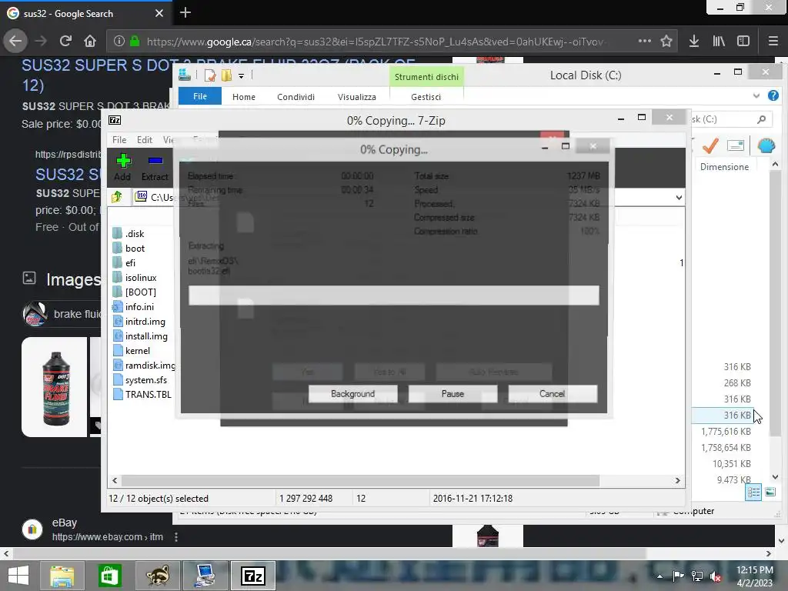
Task: Click the green Add icon in 7-Zip
Action: pos(123,161)
